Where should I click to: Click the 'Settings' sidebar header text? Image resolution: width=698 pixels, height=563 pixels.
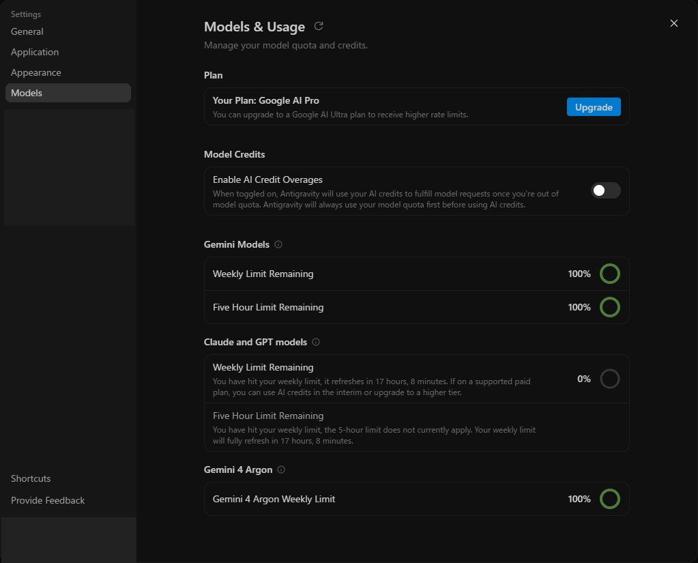point(26,14)
